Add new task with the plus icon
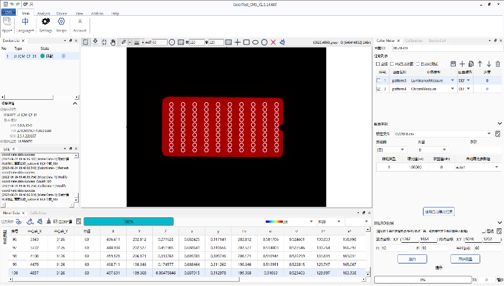 pos(462,64)
